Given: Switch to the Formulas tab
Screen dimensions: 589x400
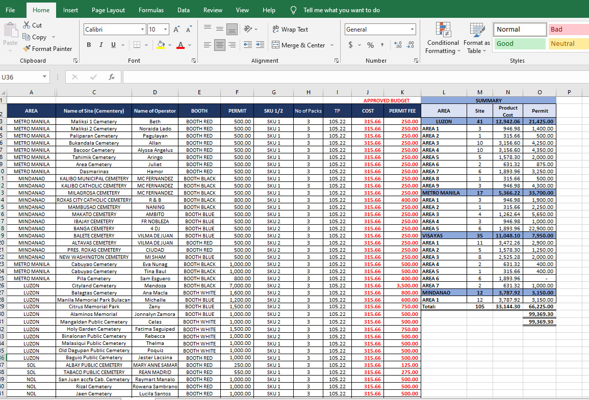Looking at the screenshot, I should point(151,10).
